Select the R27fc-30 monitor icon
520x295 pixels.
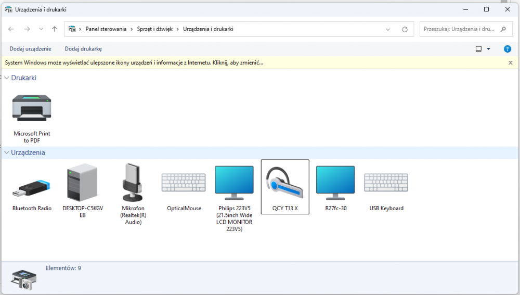click(x=335, y=183)
